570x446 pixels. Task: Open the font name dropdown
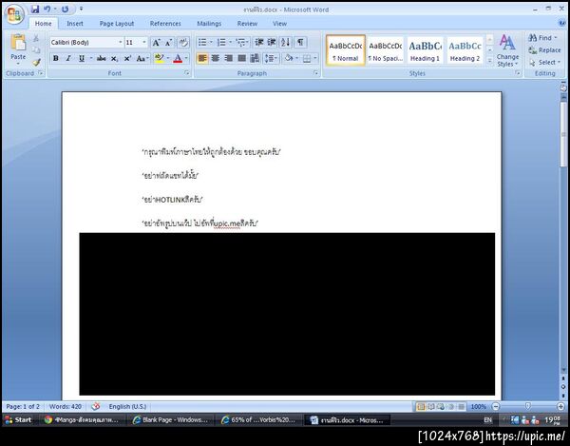[x=121, y=43]
